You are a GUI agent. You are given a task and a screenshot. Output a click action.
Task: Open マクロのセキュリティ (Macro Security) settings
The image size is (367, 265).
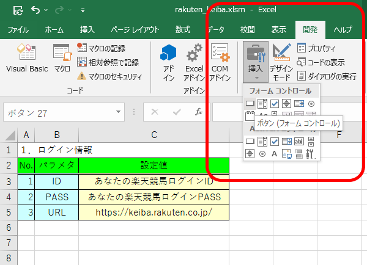[109, 76]
